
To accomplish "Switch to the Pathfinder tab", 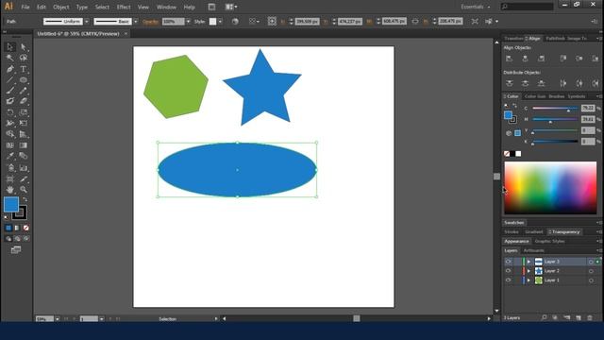I will 556,39.
